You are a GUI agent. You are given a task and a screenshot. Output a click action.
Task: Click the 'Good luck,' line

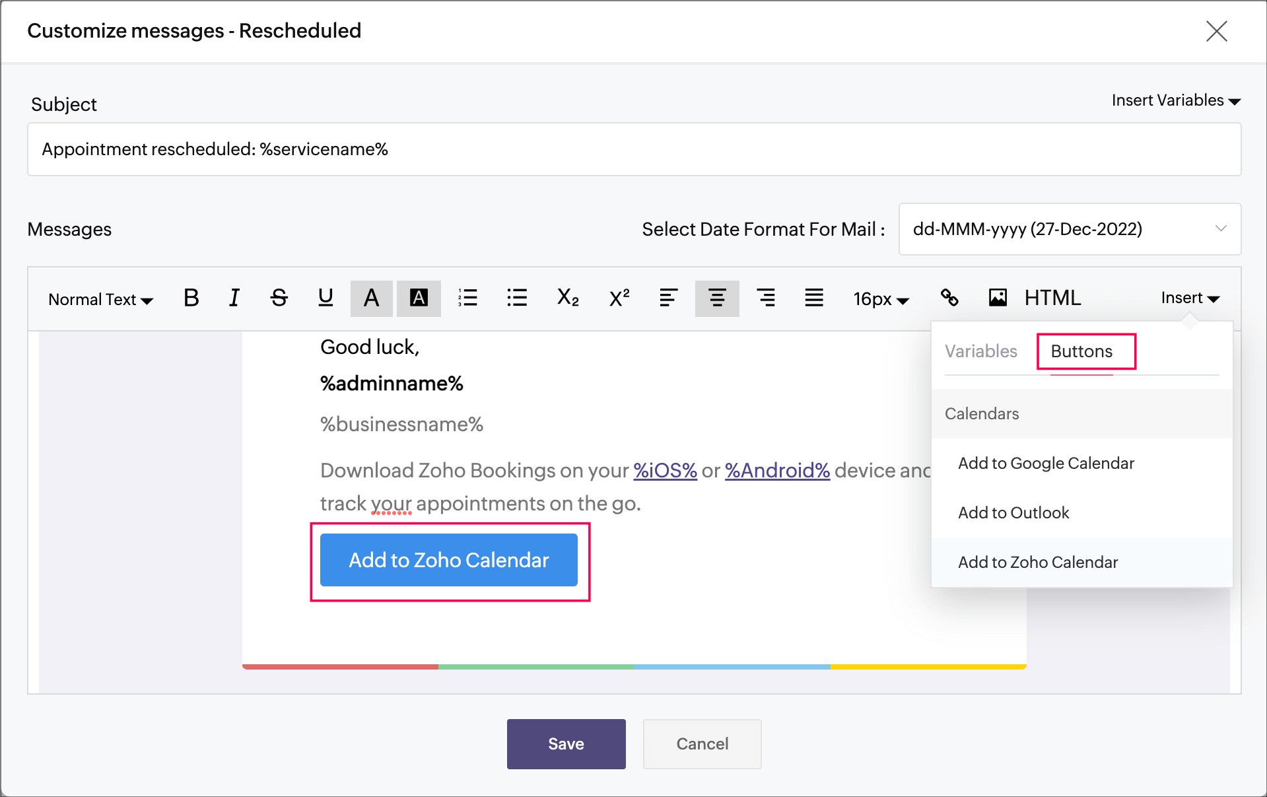tap(370, 347)
